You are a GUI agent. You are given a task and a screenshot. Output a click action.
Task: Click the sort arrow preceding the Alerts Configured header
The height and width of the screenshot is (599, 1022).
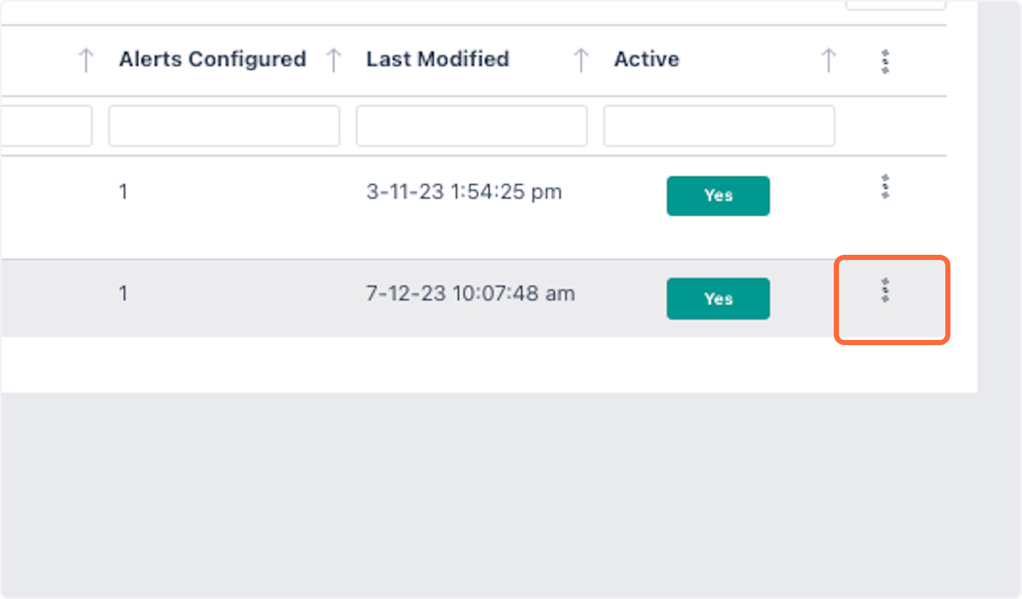click(85, 60)
